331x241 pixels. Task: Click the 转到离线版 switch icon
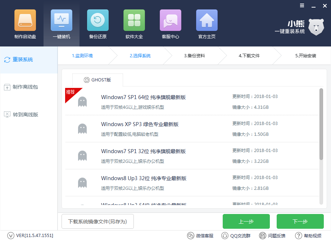click(7, 115)
